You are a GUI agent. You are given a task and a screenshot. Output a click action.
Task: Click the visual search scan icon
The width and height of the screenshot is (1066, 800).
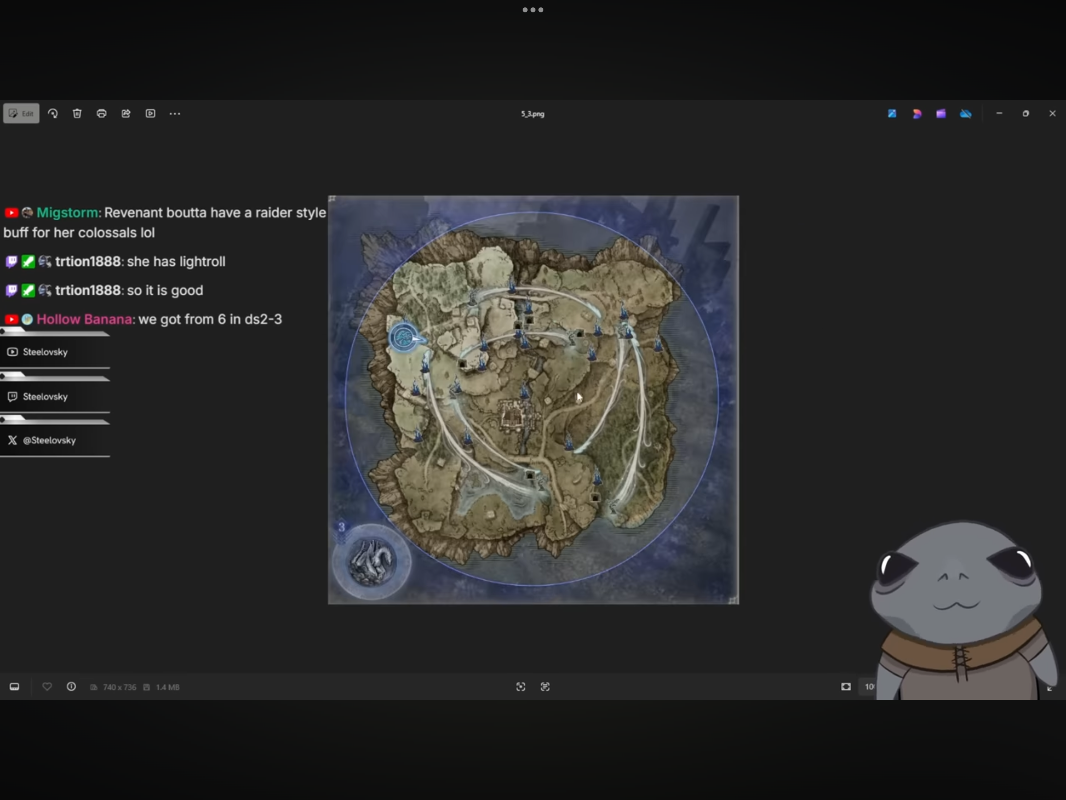(x=521, y=687)
